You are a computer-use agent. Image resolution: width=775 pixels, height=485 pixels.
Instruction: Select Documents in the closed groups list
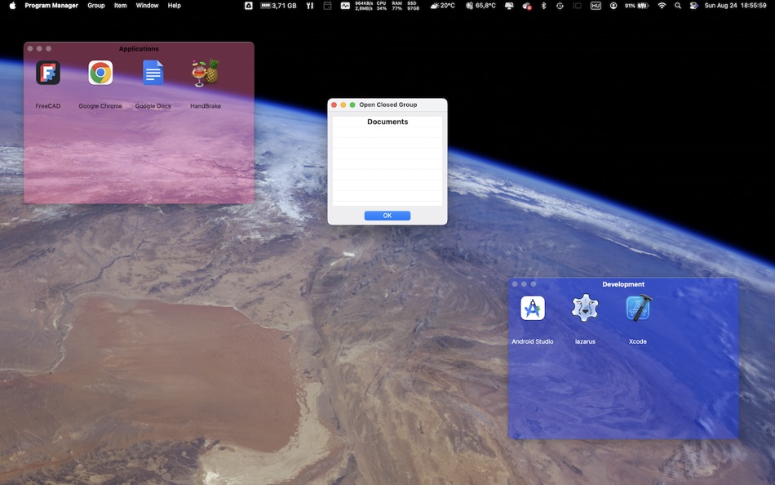coord(387,122)
